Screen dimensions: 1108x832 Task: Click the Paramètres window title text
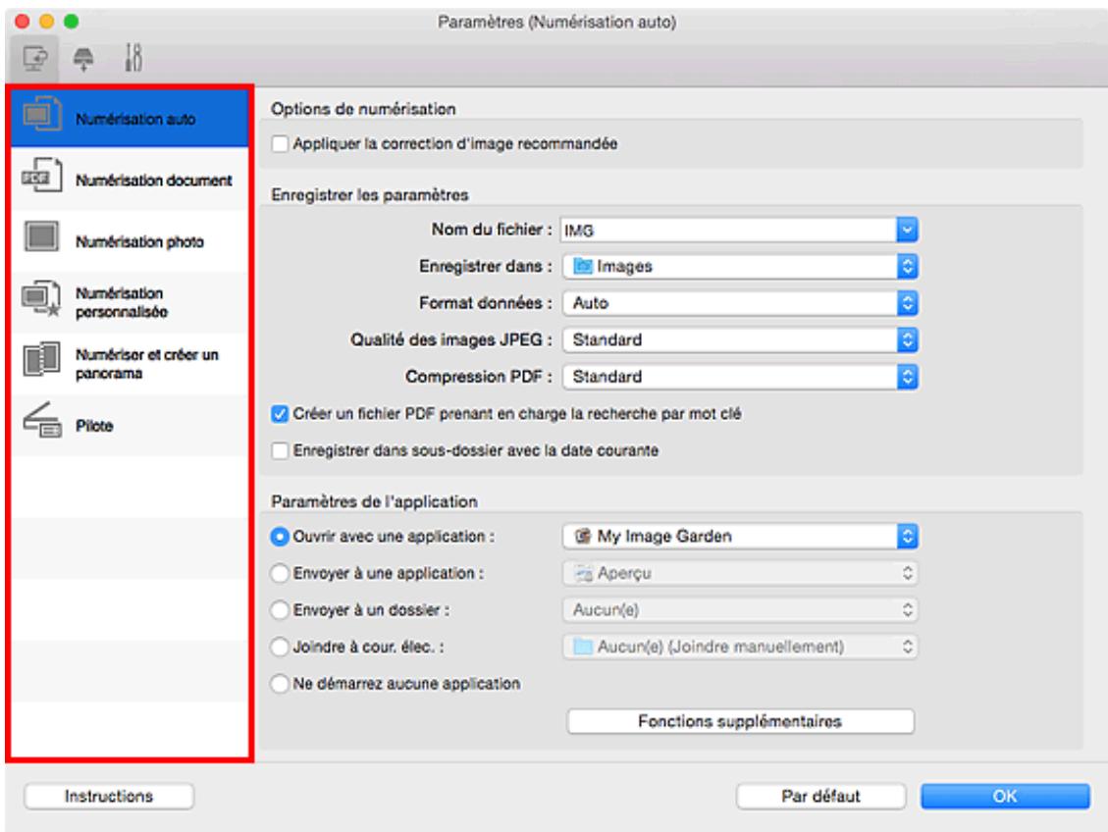pyautogui.click(x=556, y=22)
